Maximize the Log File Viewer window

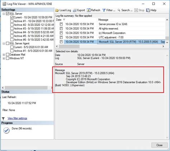point(154,4)
